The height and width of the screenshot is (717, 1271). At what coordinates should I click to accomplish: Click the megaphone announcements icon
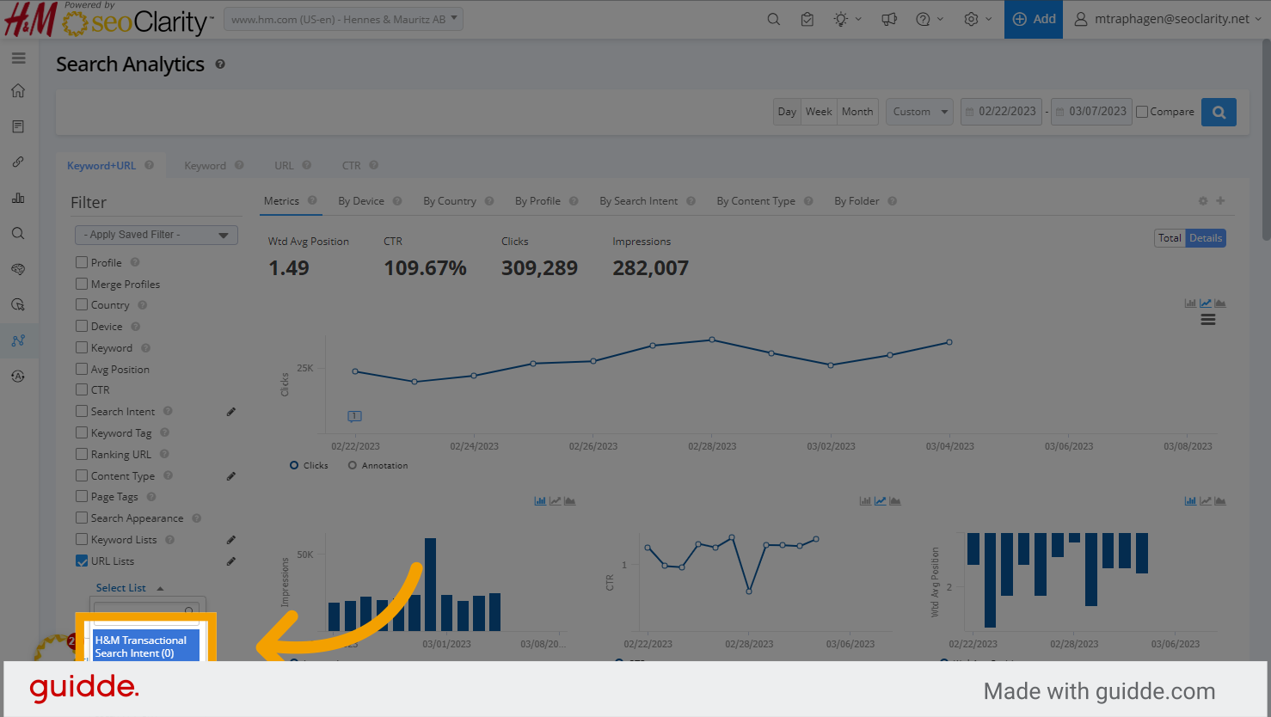click(889, 19)
